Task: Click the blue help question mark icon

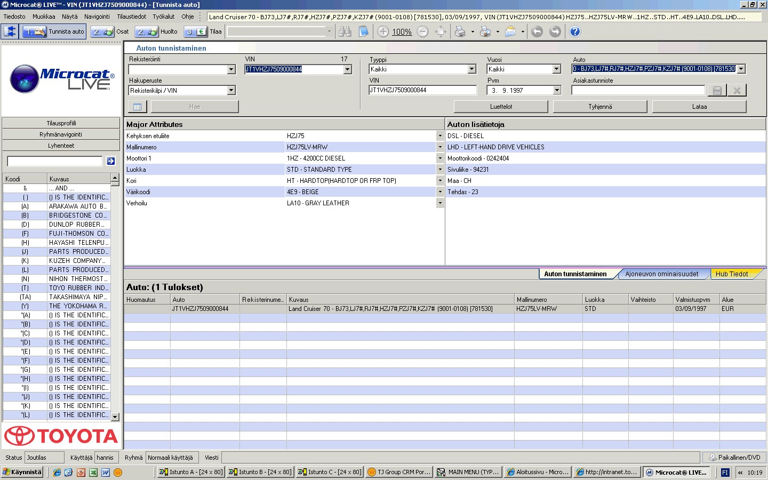Action: [x=575, y=31]
